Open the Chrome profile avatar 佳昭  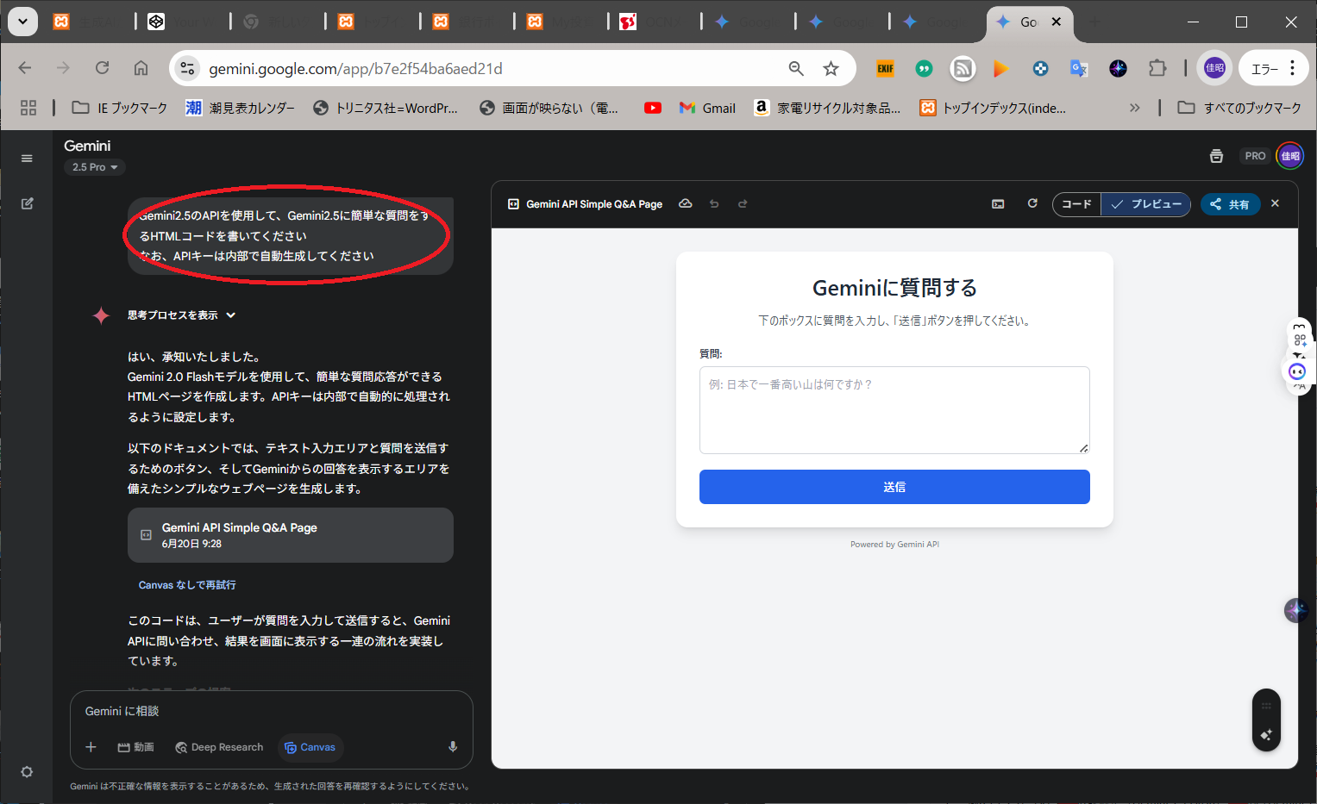1214,68
